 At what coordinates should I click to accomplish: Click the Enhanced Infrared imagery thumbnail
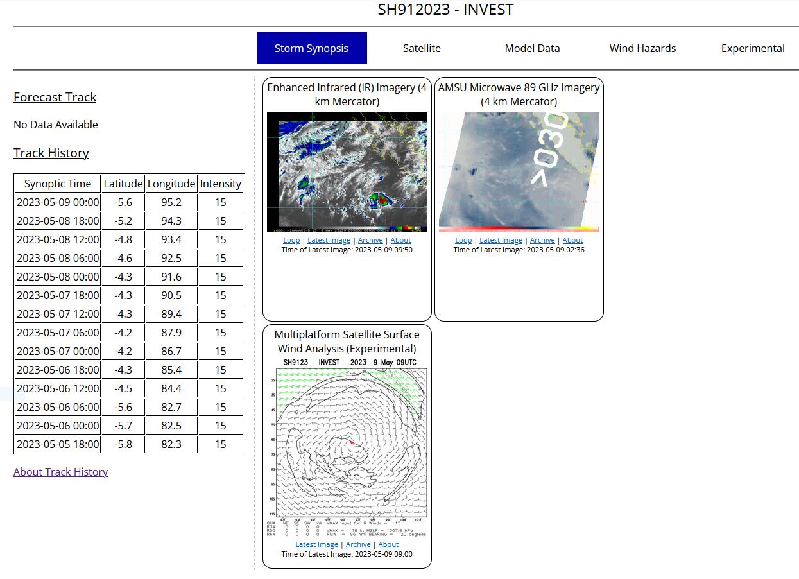coord(347,172)
